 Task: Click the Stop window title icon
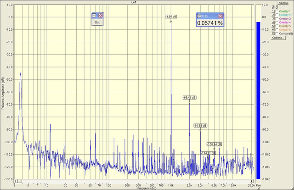click(x=94, y=16)
